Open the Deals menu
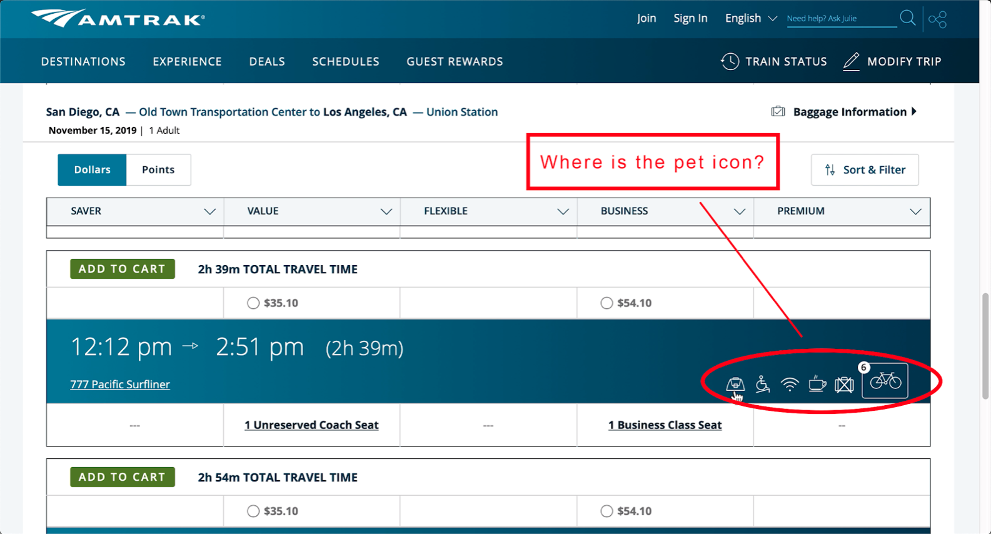Viewport: 991px width, 534px height. [267, 61]
